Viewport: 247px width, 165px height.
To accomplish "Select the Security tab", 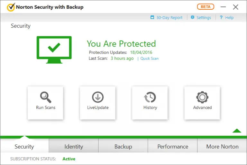I will point(24,146).
